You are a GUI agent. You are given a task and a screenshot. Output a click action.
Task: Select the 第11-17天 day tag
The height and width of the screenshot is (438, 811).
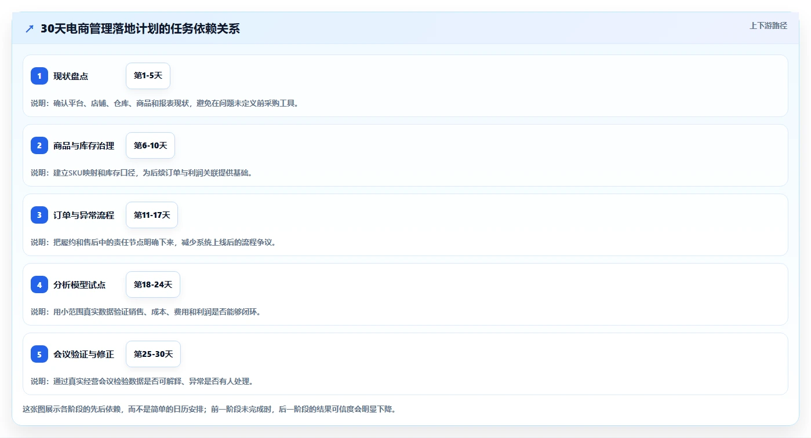point(152,215)
